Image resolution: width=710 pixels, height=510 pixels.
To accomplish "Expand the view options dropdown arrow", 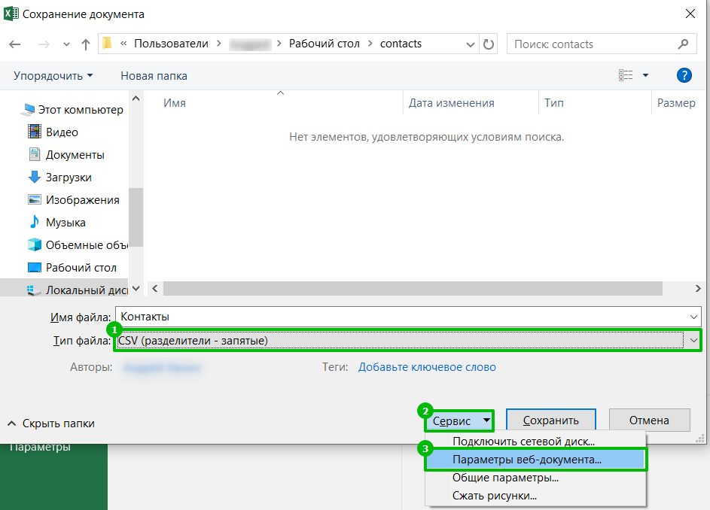I will 645,75.
